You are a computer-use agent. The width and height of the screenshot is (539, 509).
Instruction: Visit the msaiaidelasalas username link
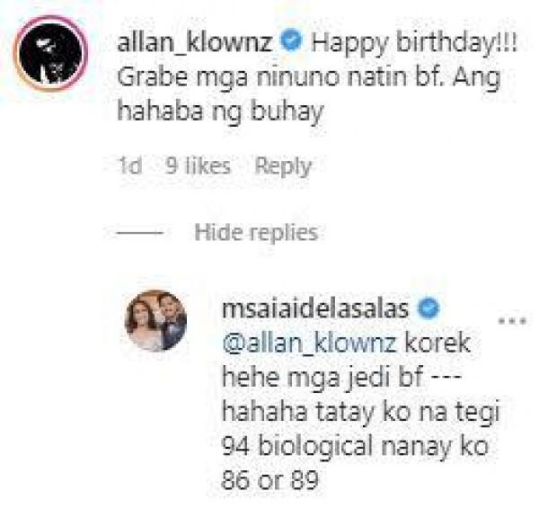click(315, 308)
